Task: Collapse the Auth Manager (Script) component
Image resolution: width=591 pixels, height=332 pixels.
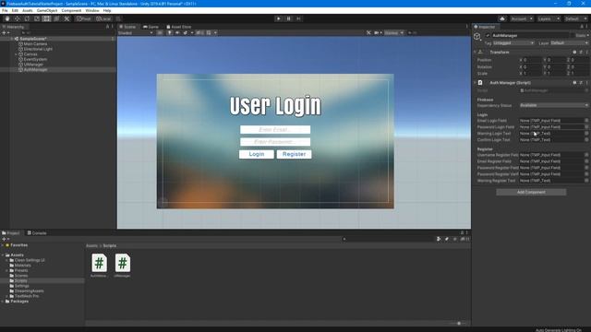Action: coord(475,82)
